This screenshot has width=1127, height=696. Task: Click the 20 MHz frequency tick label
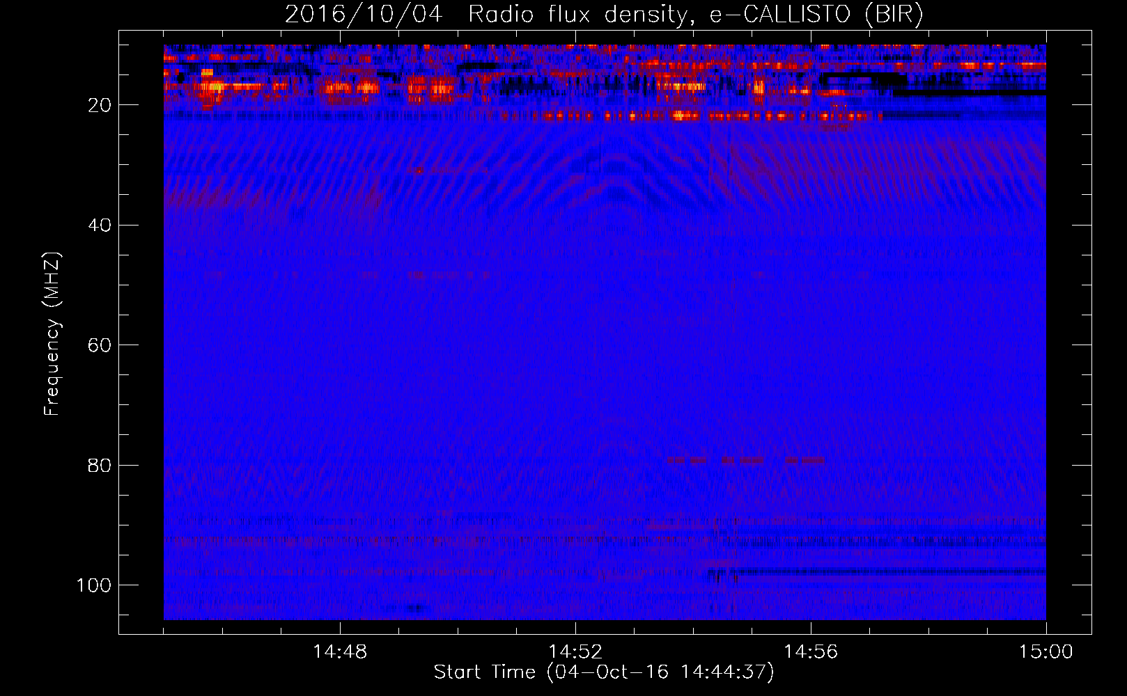coord(100,105)
